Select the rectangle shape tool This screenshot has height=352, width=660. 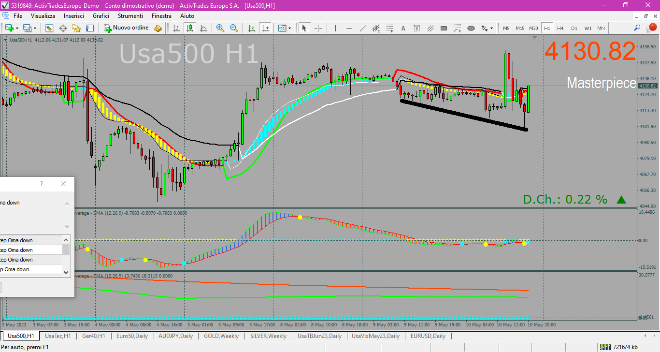pyautogui.click(x=444, y=28)
